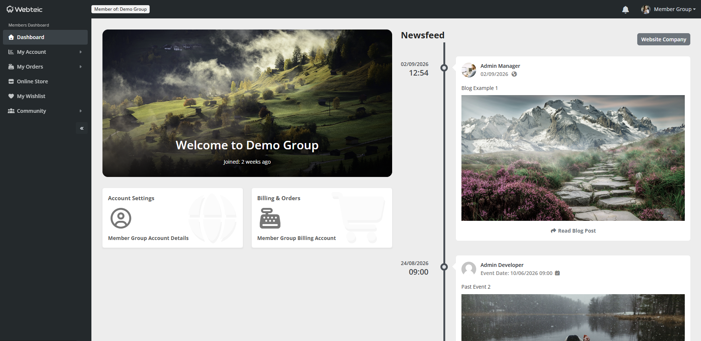The height and width of the screenshot is (341, 701).
Task: Click the Community people icon
Action: [11, 111]
